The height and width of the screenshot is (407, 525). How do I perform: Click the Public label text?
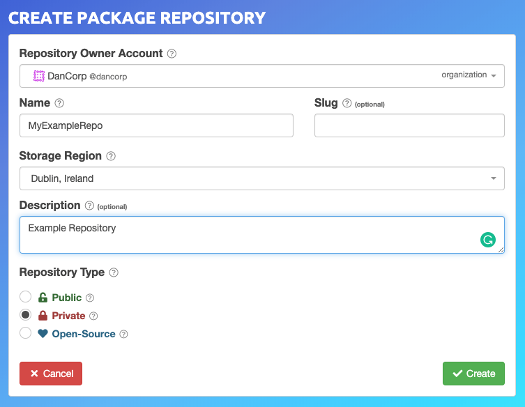[x=67, y=298]
